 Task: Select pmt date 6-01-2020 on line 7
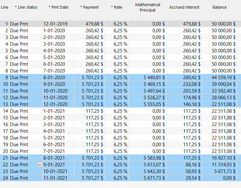click(58, 64)
